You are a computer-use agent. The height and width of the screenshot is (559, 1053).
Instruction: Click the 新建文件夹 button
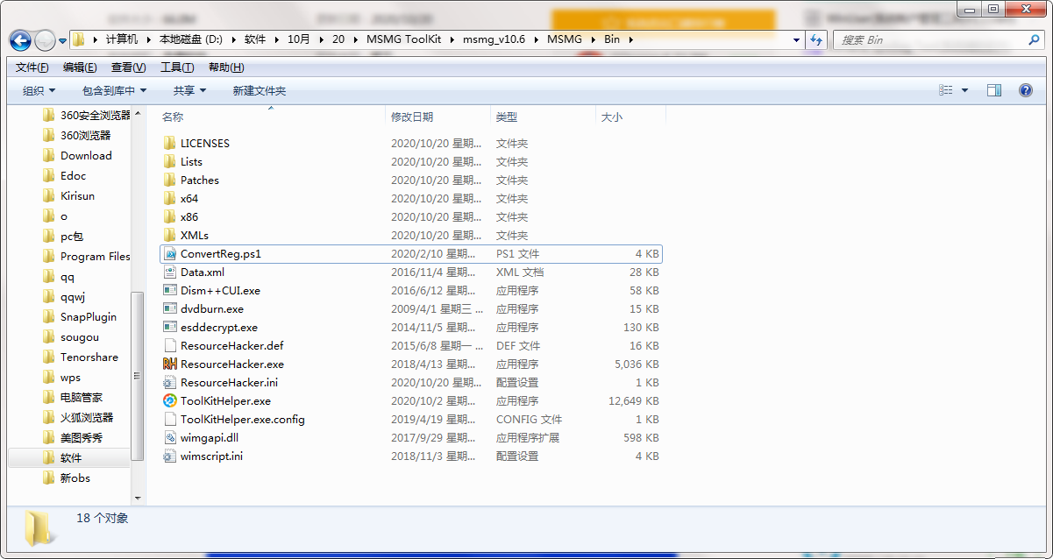pyautogui.click(x=260, y=90)
